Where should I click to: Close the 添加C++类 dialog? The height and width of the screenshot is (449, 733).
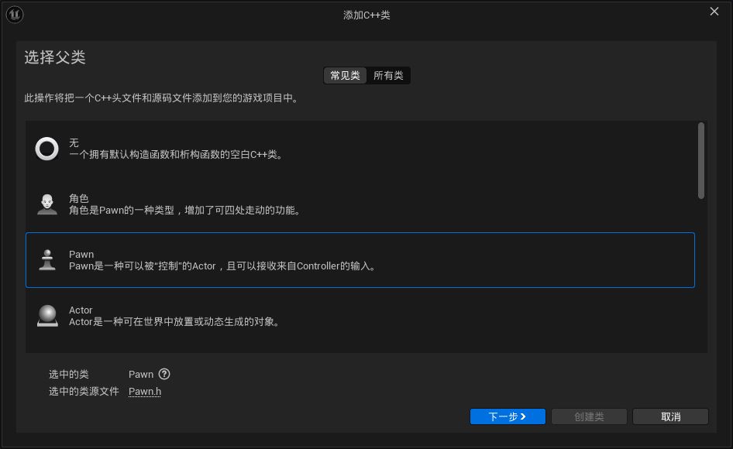coord(714,11)
